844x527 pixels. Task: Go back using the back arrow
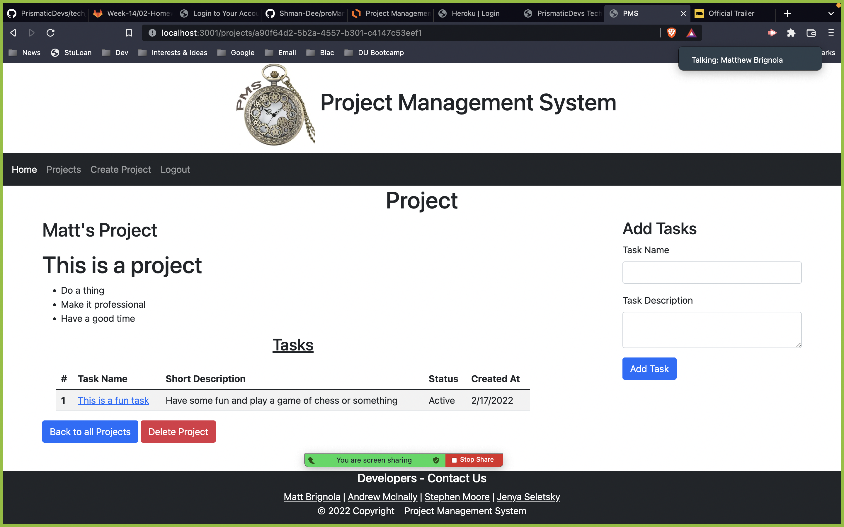pyautogui.click(x=13, y=33)
